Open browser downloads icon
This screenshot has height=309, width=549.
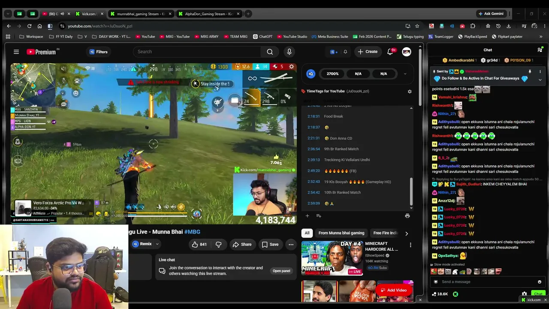508,26
